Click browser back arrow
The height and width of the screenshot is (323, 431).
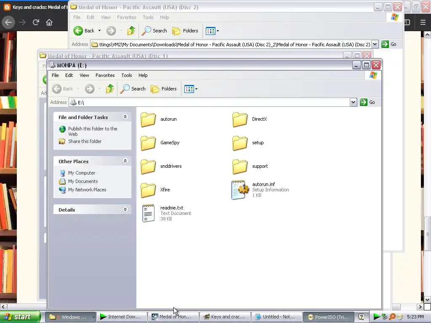tap(8, 22)
